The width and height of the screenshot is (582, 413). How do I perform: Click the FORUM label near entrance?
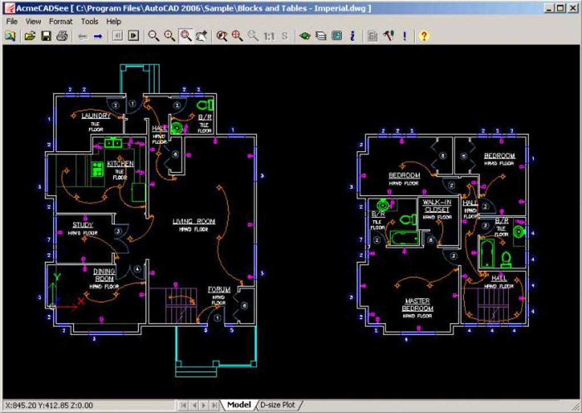[219, 289]
